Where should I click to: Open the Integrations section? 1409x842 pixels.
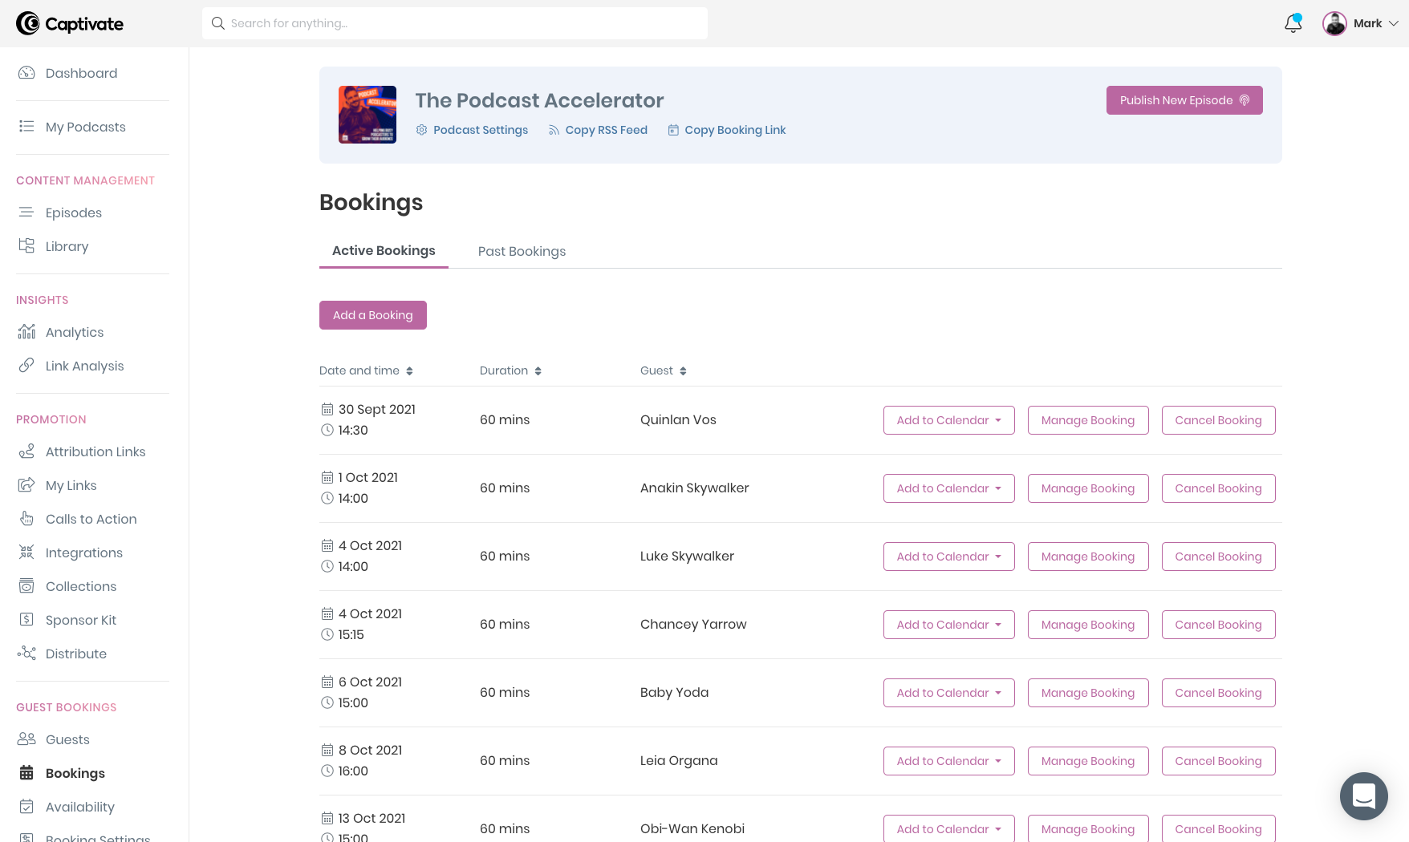(x=84, y=553)
